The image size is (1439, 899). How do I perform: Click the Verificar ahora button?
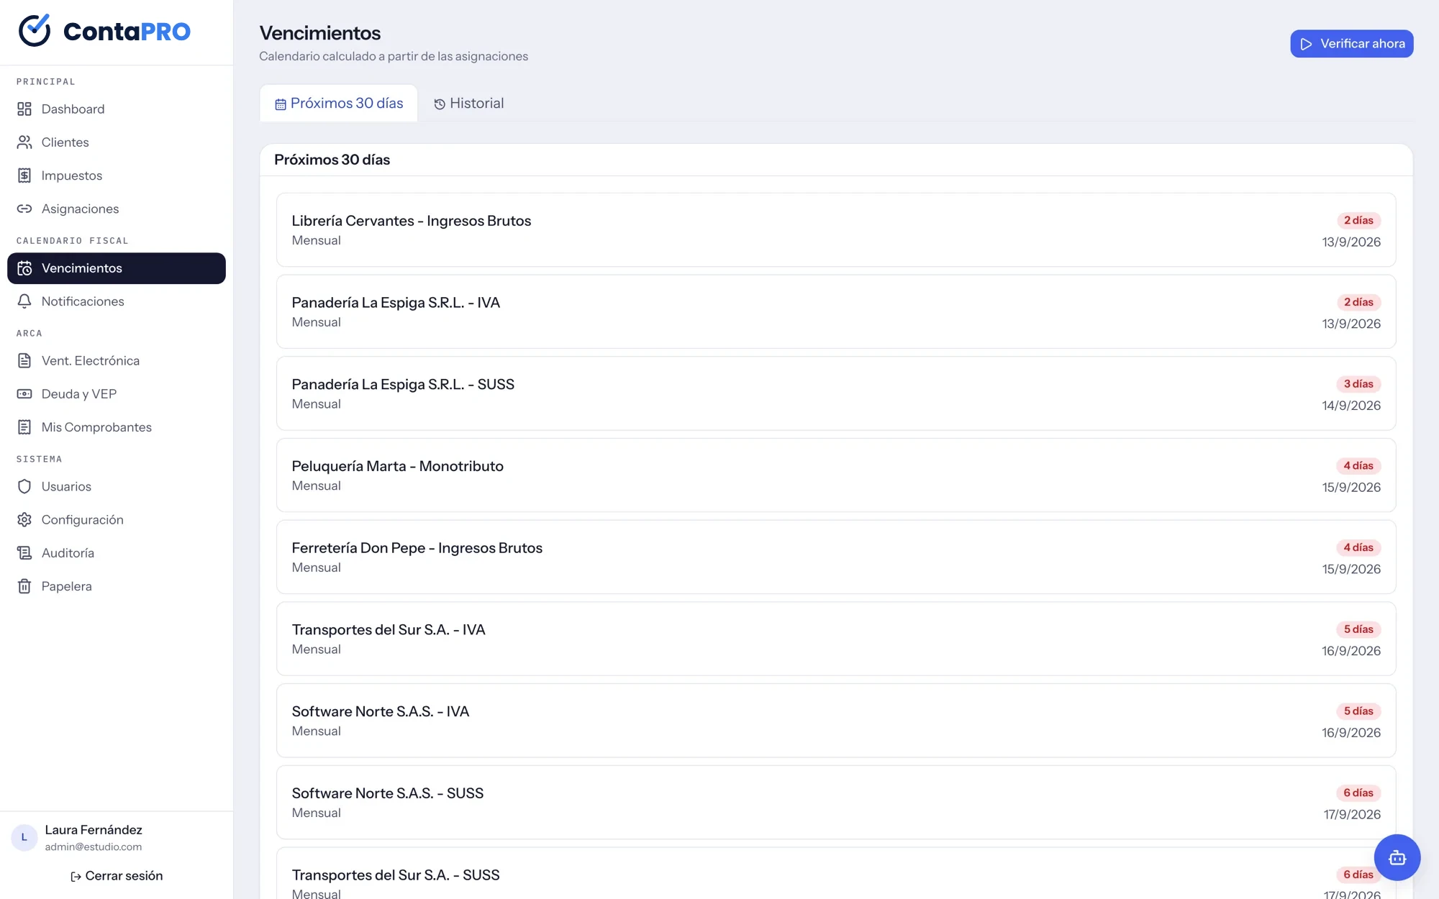(1351, 44)
